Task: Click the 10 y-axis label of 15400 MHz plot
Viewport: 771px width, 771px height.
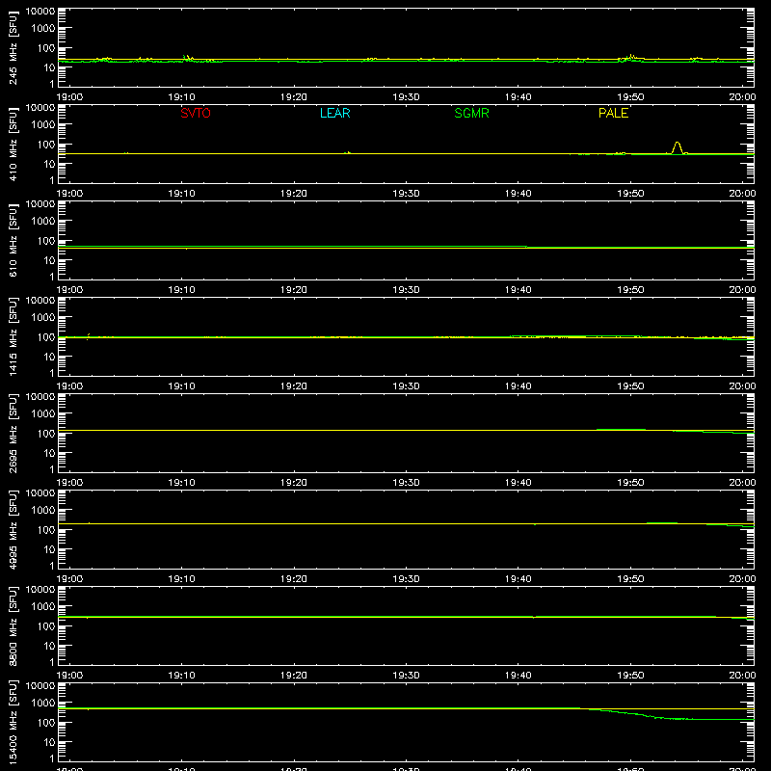Action: [49, 742]
